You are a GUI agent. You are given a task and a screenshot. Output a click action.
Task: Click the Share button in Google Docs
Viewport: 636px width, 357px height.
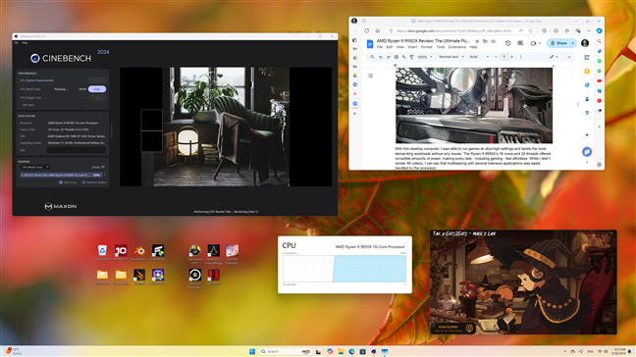pyautogui.click(x=558, y=43)
